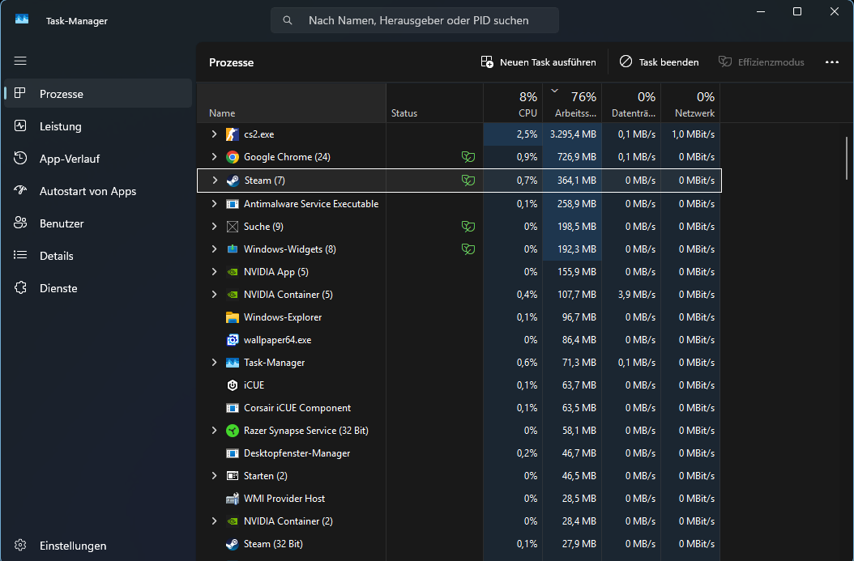Expand the NVIDIA App (5) group

click(x=214, y=271)
